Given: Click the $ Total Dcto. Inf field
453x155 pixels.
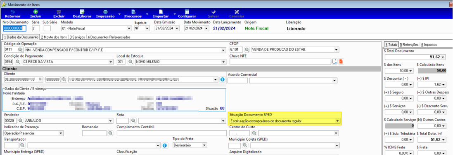Looking at the screenshot, I should pos(432,139).
